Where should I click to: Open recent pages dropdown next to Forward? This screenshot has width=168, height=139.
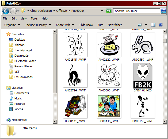(x=18, y=11)
